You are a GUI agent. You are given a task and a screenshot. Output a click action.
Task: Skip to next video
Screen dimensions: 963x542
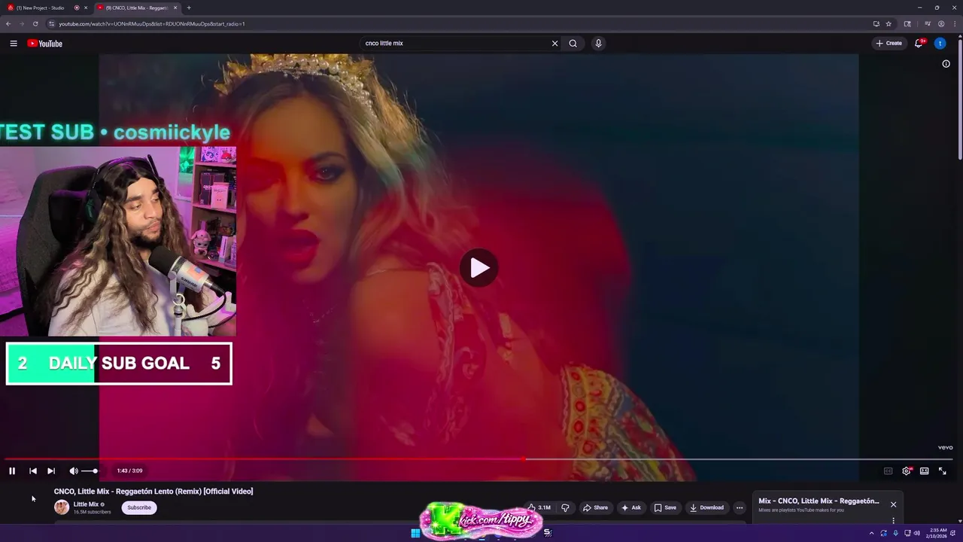[51, 471]
